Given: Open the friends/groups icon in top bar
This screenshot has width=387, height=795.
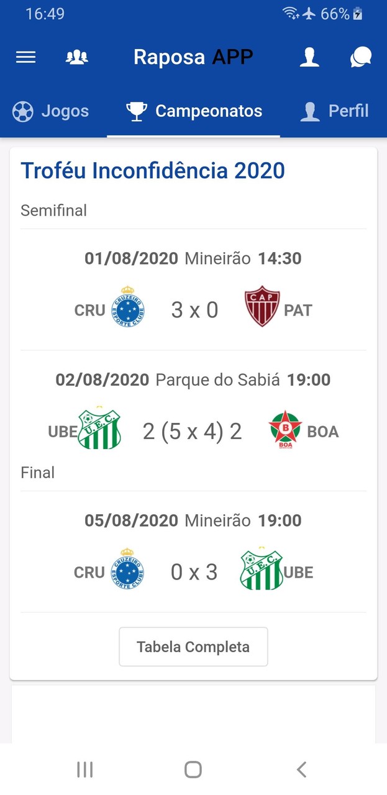Looking at the screenshot, I should 76,57.
